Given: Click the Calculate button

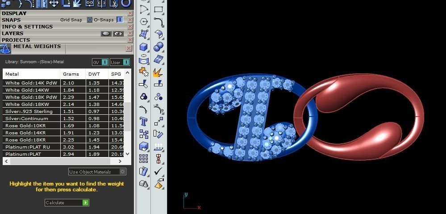Looking at the screenshot, I should click(x=67, y=203).
